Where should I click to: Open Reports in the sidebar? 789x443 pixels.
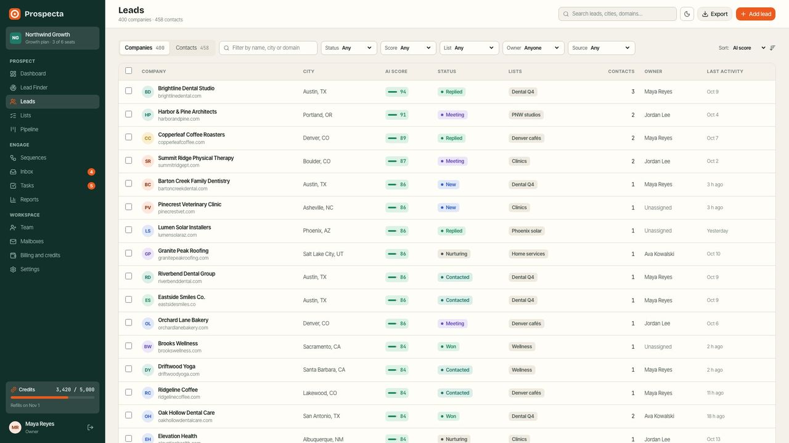[52, 199]
